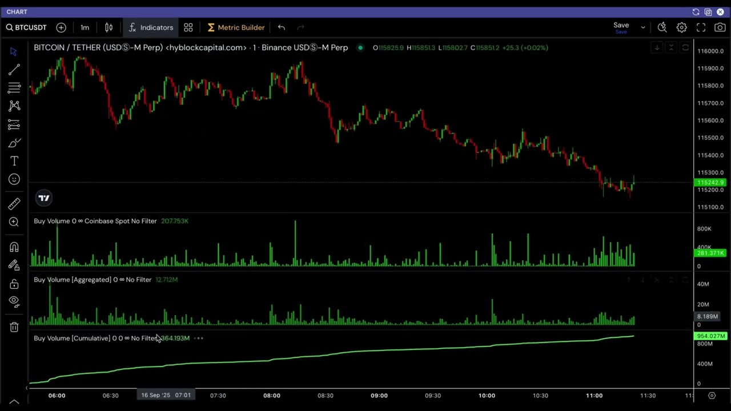Screen dimensions: 731x411
Task: Open chart settings gear in toolbar
Action: 681,27
